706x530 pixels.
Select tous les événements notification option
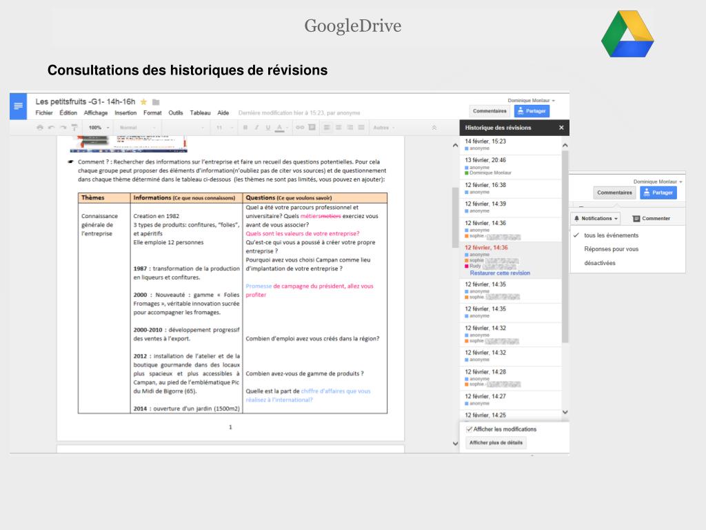tap(611, 235)
